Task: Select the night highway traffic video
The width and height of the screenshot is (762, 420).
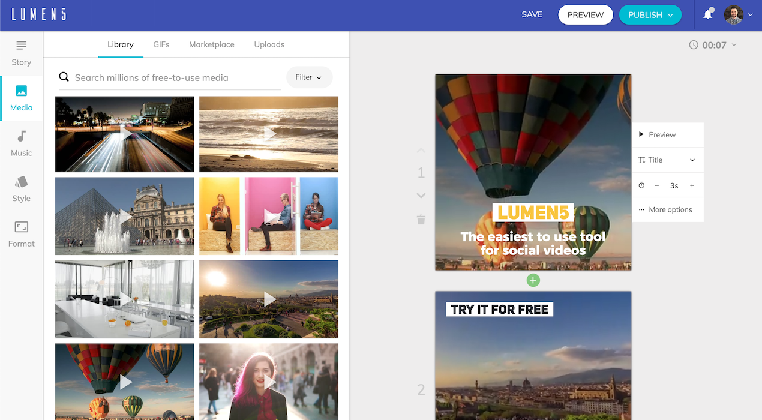Action: point(125,134)
